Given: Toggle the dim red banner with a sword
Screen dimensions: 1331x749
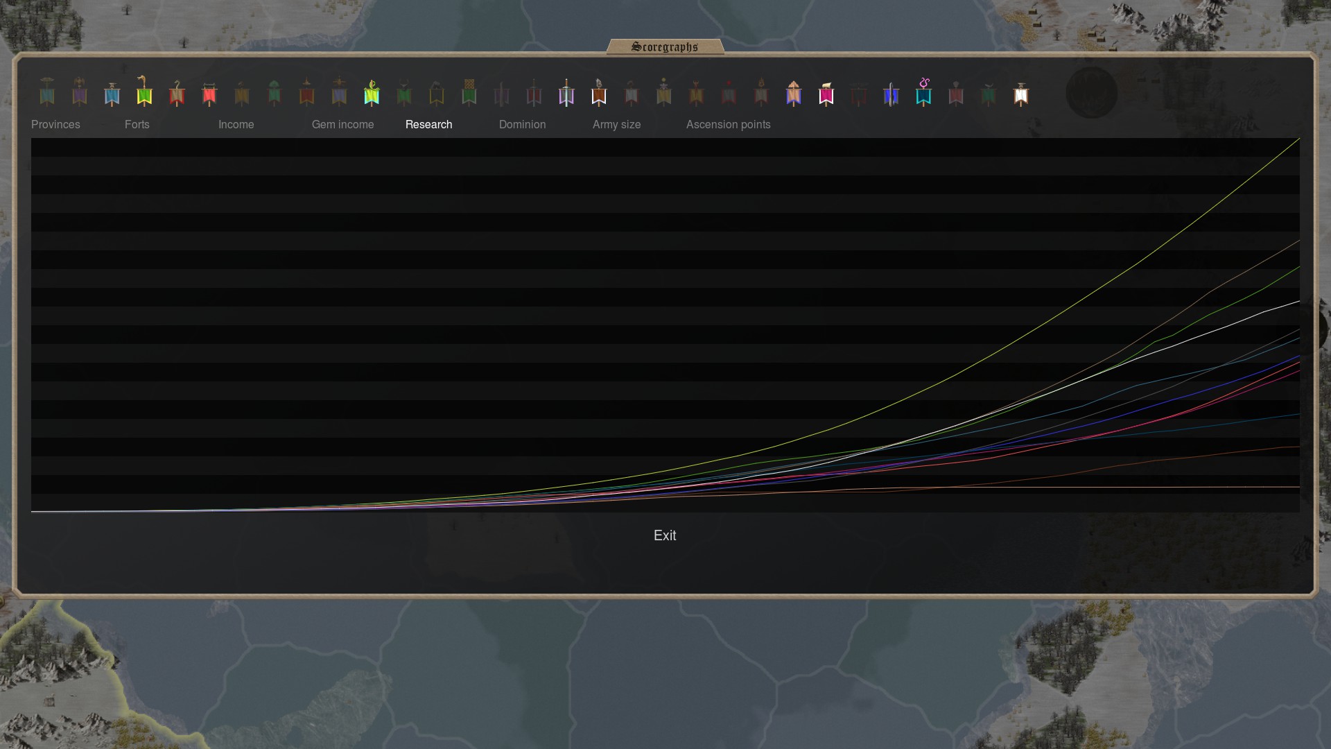Looking at the screenshot, I should click(534, 92).
